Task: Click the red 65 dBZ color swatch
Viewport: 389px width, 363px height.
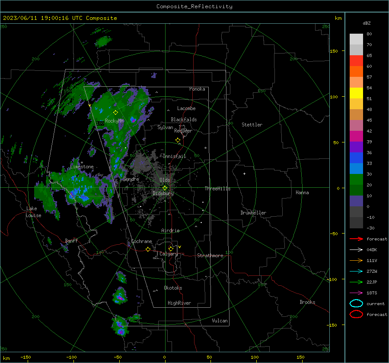Action: pos(356,60)
